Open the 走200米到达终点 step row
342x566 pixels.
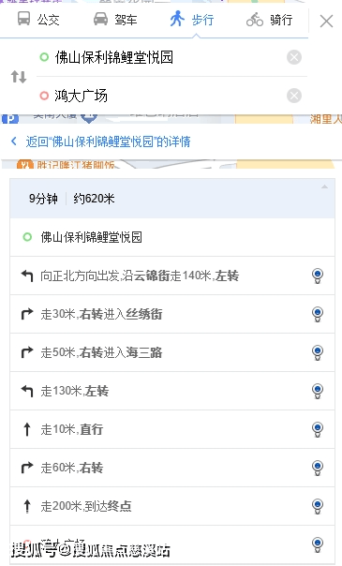(x=172, y=506)
